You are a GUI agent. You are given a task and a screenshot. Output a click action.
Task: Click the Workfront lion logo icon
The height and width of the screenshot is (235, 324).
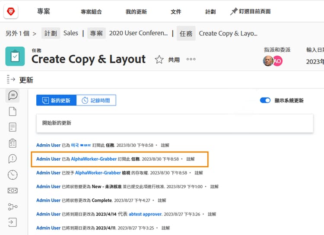[11, 11]
